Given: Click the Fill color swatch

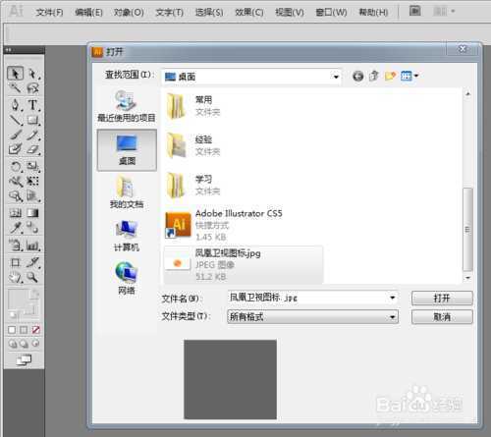Looking at the screenshot, I should tap(18, 299).
